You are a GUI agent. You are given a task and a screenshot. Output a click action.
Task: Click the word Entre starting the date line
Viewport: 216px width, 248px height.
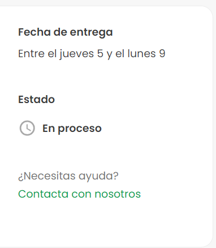pyautogui.click(x=31, y=54)
